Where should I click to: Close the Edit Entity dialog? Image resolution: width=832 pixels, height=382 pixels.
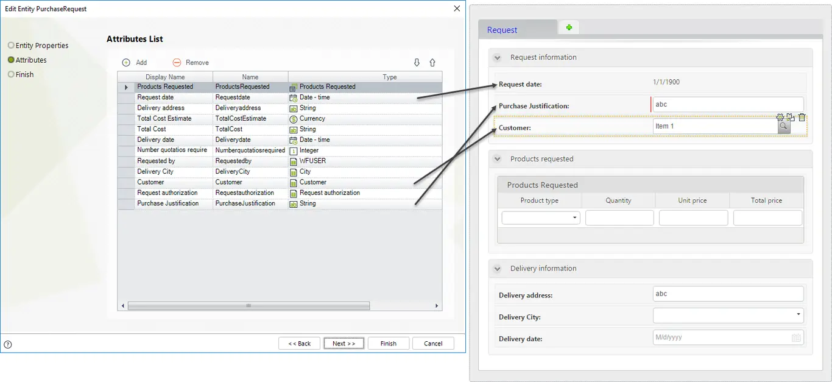click(x=457, y=9)
